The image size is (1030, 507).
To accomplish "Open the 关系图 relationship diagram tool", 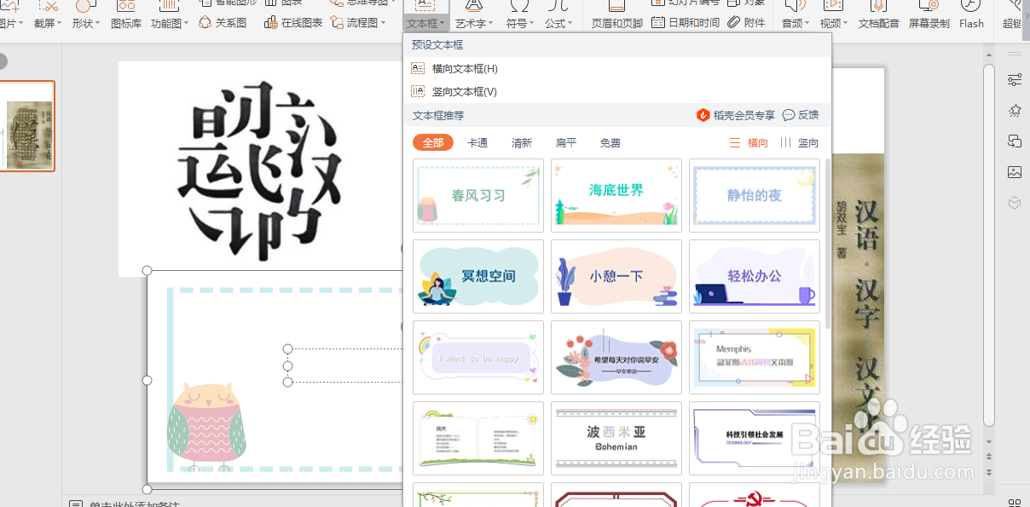I will pyautogui.click(x=223, y=23).
